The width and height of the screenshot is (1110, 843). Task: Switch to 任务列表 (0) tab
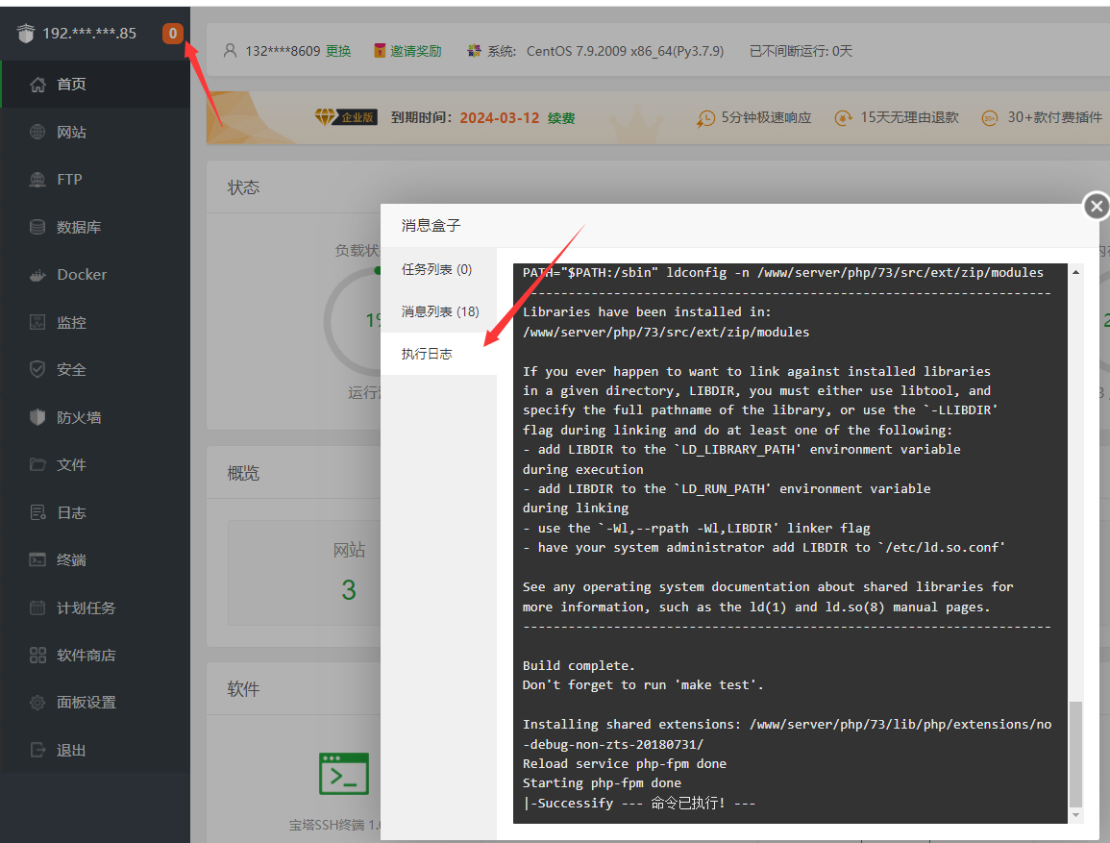tap(437, 270)
